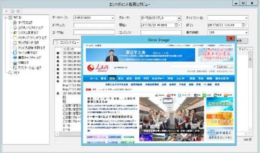Open the グループ dropdown showing すべてのクライアント
The image size is (260, 153).
[179, 18]
